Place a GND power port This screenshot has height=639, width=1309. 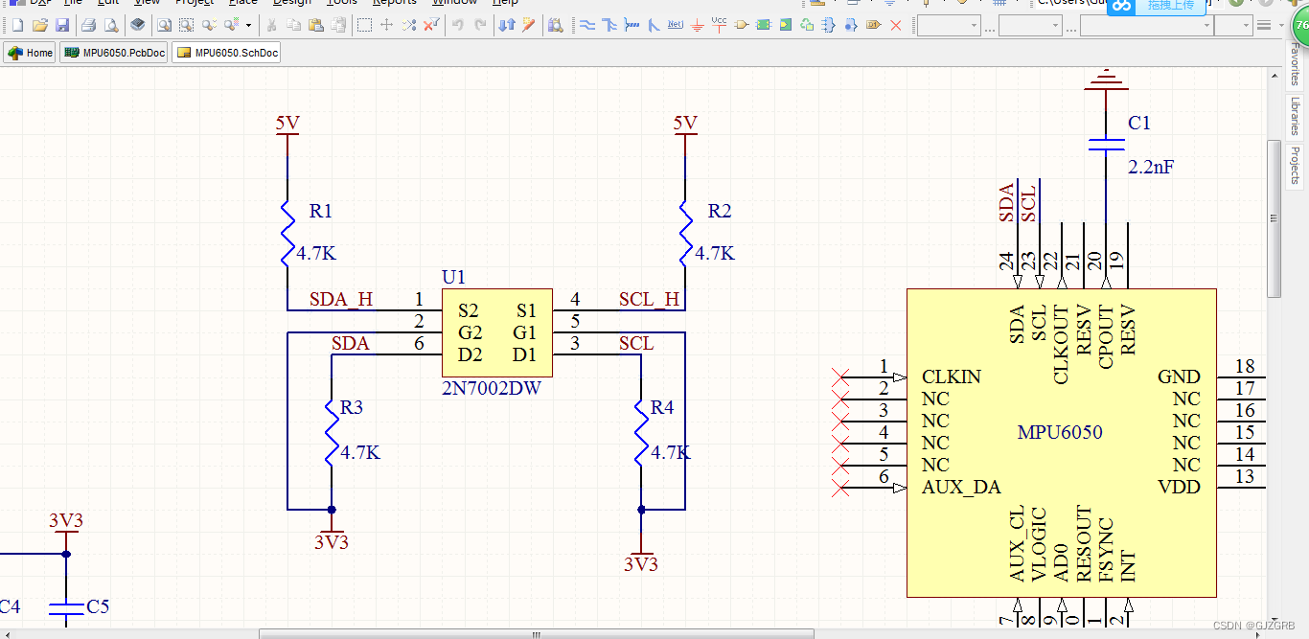698,25
